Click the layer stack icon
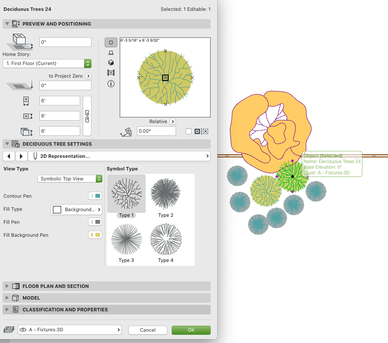 point(9,330)
